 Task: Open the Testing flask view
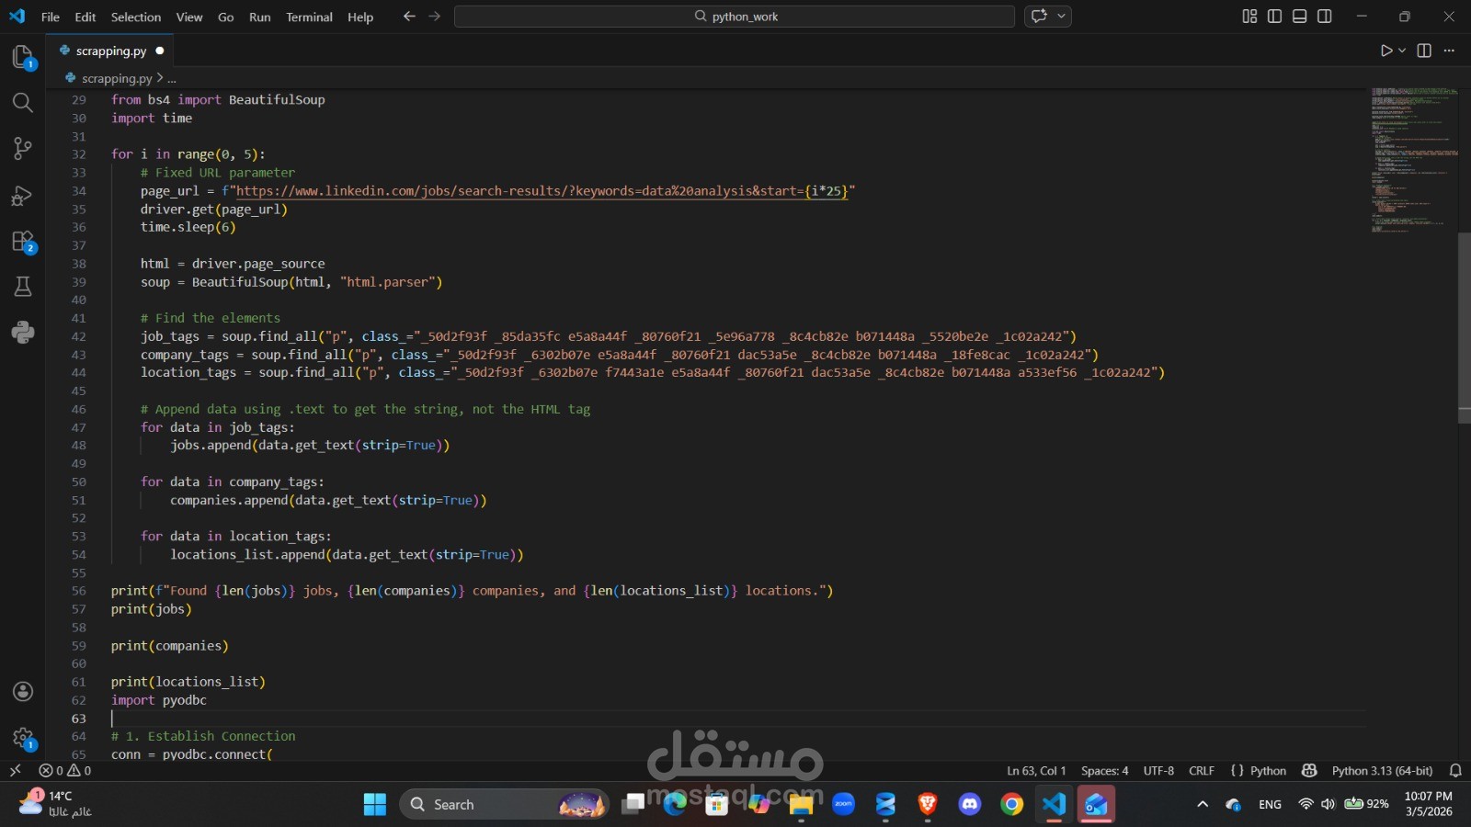click(23, 287)
